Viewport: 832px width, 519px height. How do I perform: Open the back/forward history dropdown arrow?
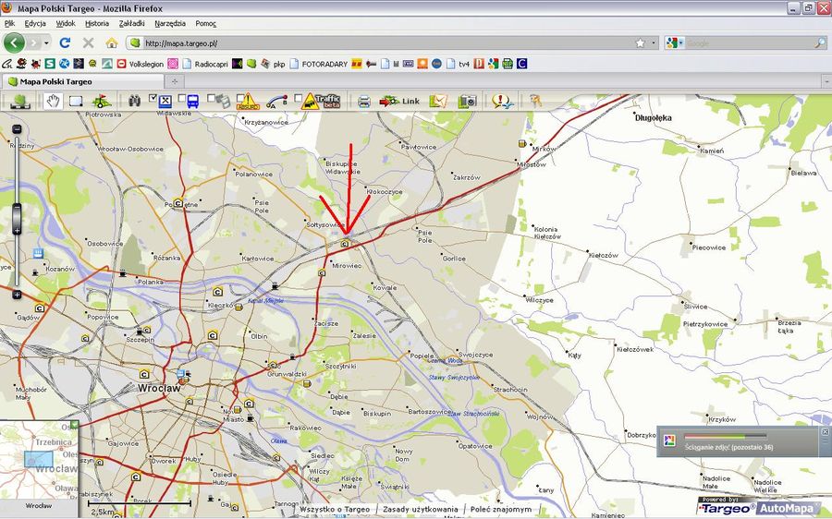point(47,42)
